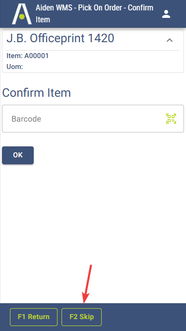Click the divider line under item name
Screen dimensions: 186x331
(x=93, y=50)
